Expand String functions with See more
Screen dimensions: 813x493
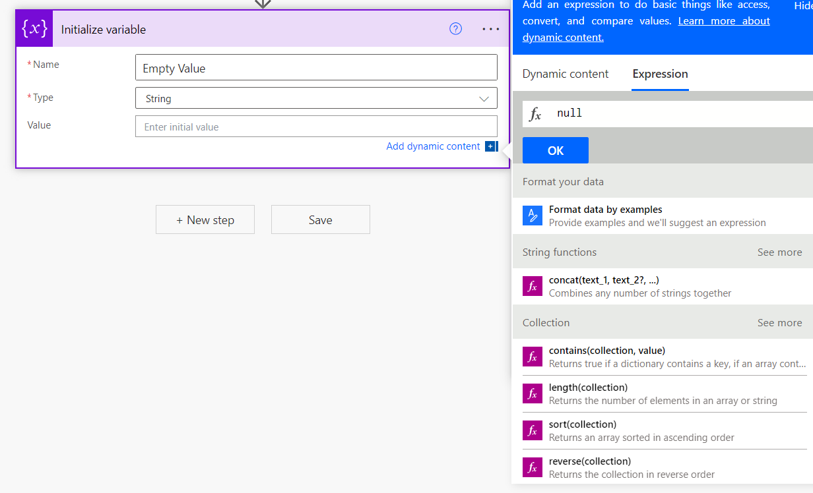point(779,252)
